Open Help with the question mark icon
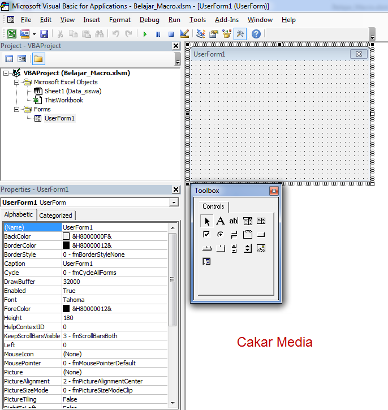Screen dimensions: 388x410 [256, 34]
